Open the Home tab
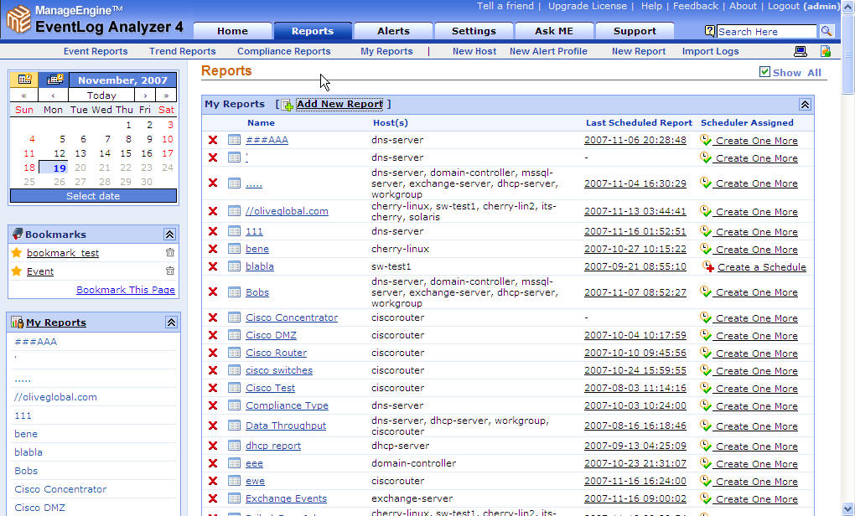 tap(233, 31)
